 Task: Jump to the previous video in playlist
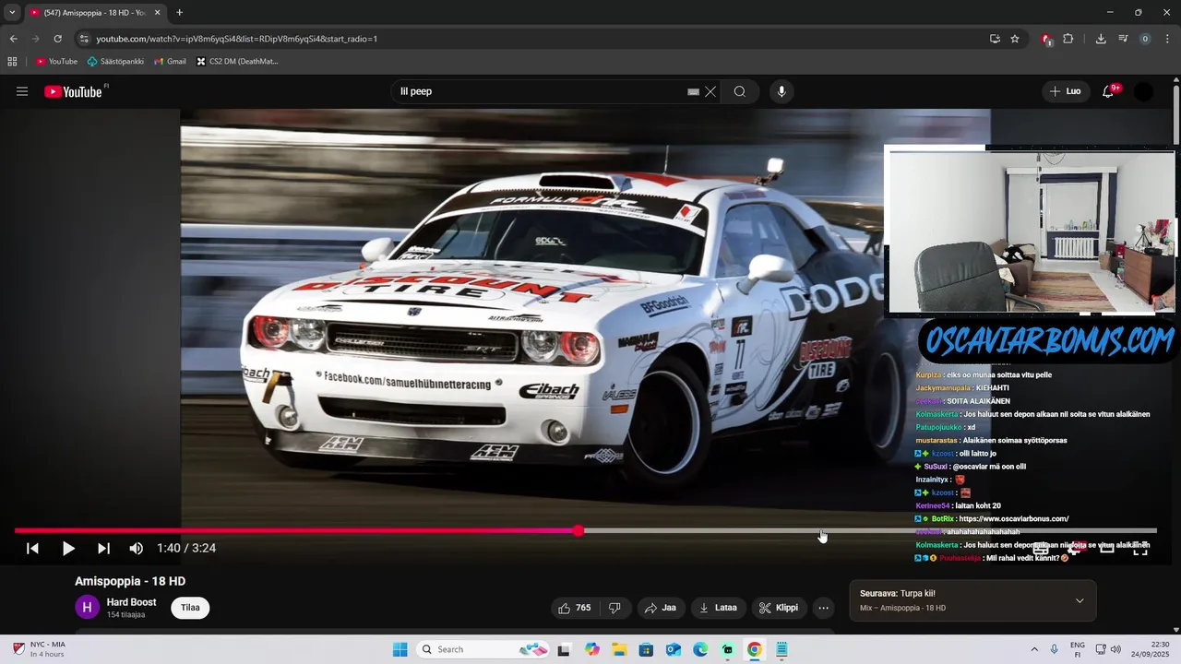[x=32, y=548]
